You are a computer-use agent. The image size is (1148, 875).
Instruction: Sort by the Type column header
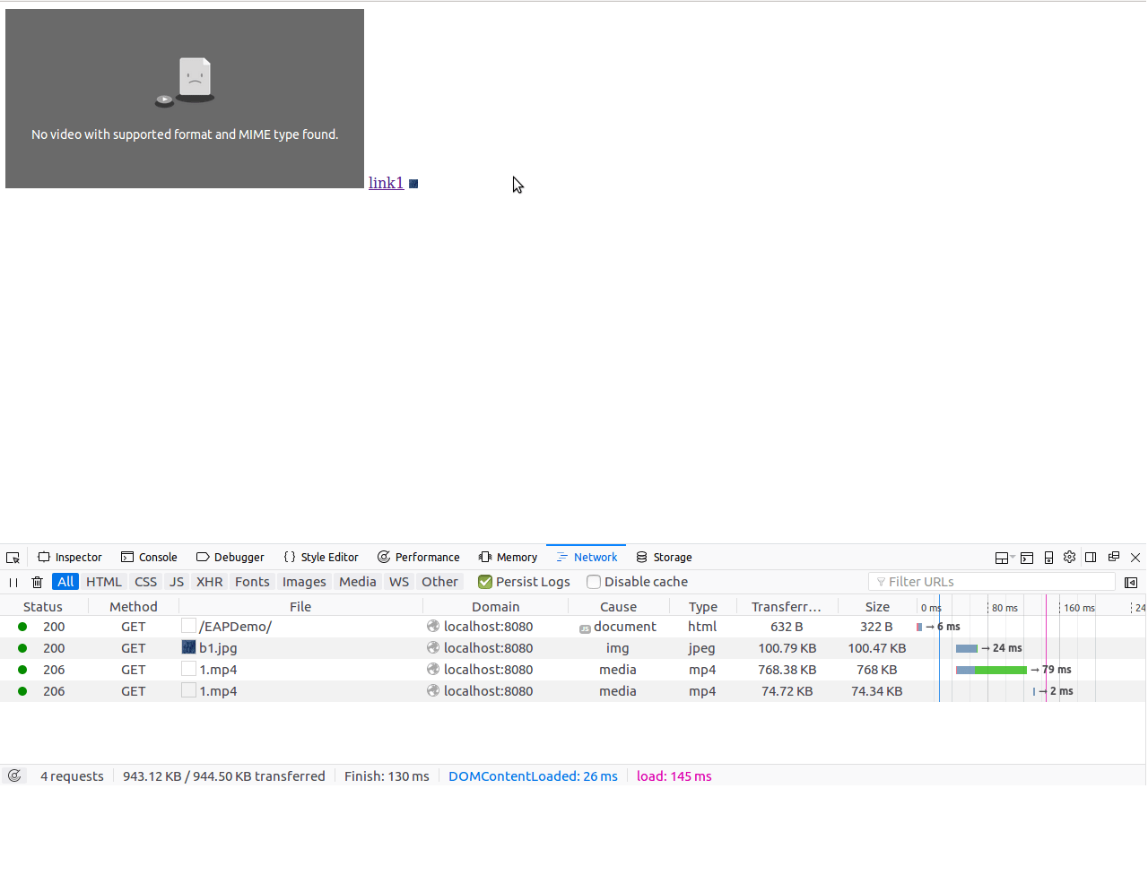tap(703, 607)
